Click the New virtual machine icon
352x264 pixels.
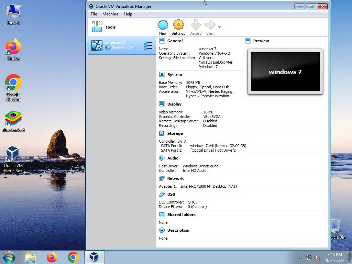[163, 25]
